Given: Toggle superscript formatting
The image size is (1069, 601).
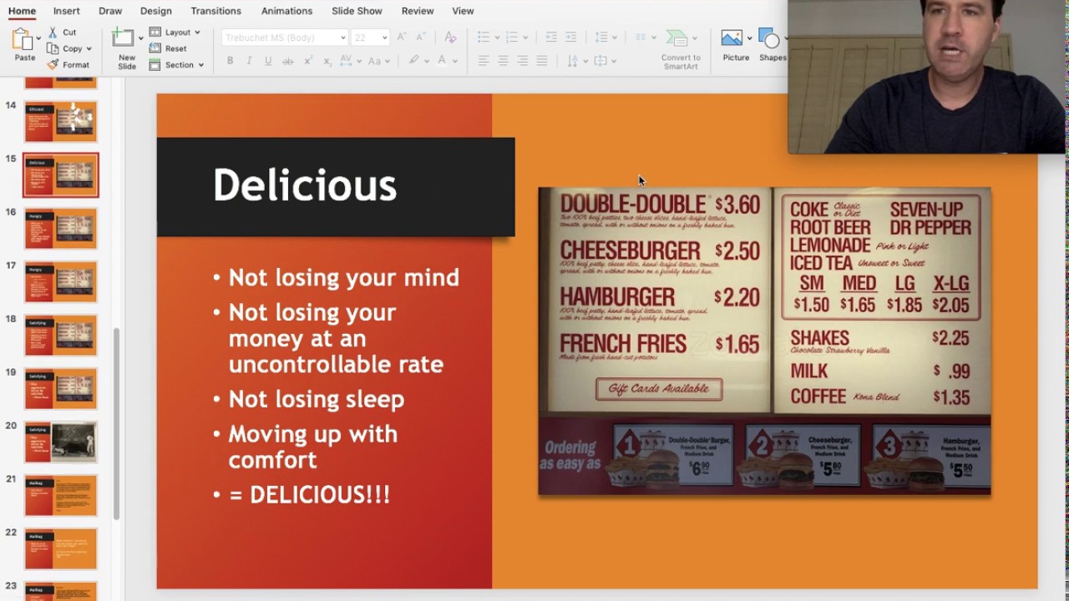Looking at the screenshot, I should 308,61.
